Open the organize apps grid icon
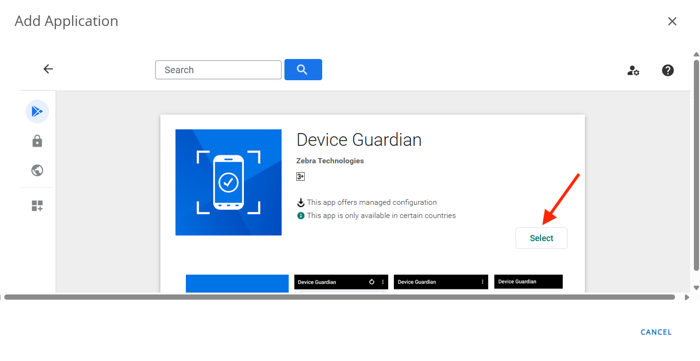Viewport: 700px width, 361px height. pyautogui.click(x=37, y=206)
